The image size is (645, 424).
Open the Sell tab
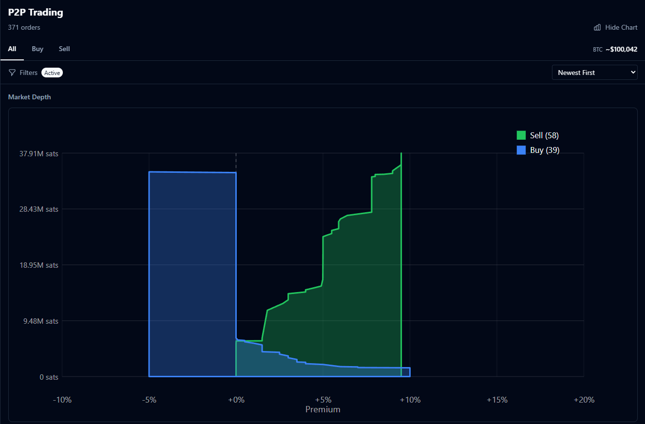click(x=64, y=49)
